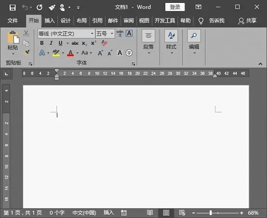Click the Cut scissors icon
Viewport: 267px width, 218px height.
click(26, 33)
